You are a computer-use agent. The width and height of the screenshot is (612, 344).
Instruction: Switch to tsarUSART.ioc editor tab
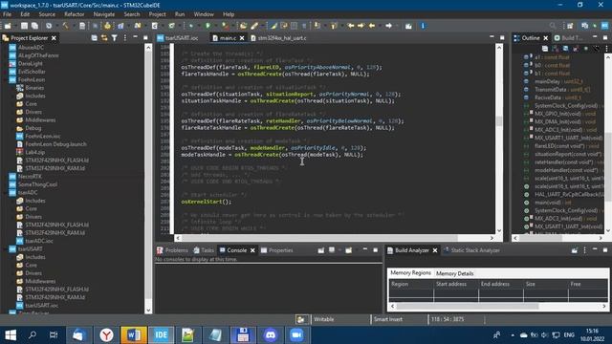click(179, 38)
